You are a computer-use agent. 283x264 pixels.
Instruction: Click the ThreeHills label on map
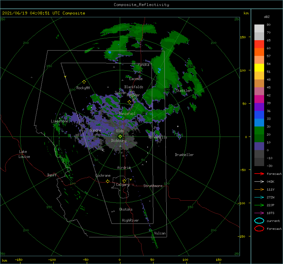tap(158, 137)
